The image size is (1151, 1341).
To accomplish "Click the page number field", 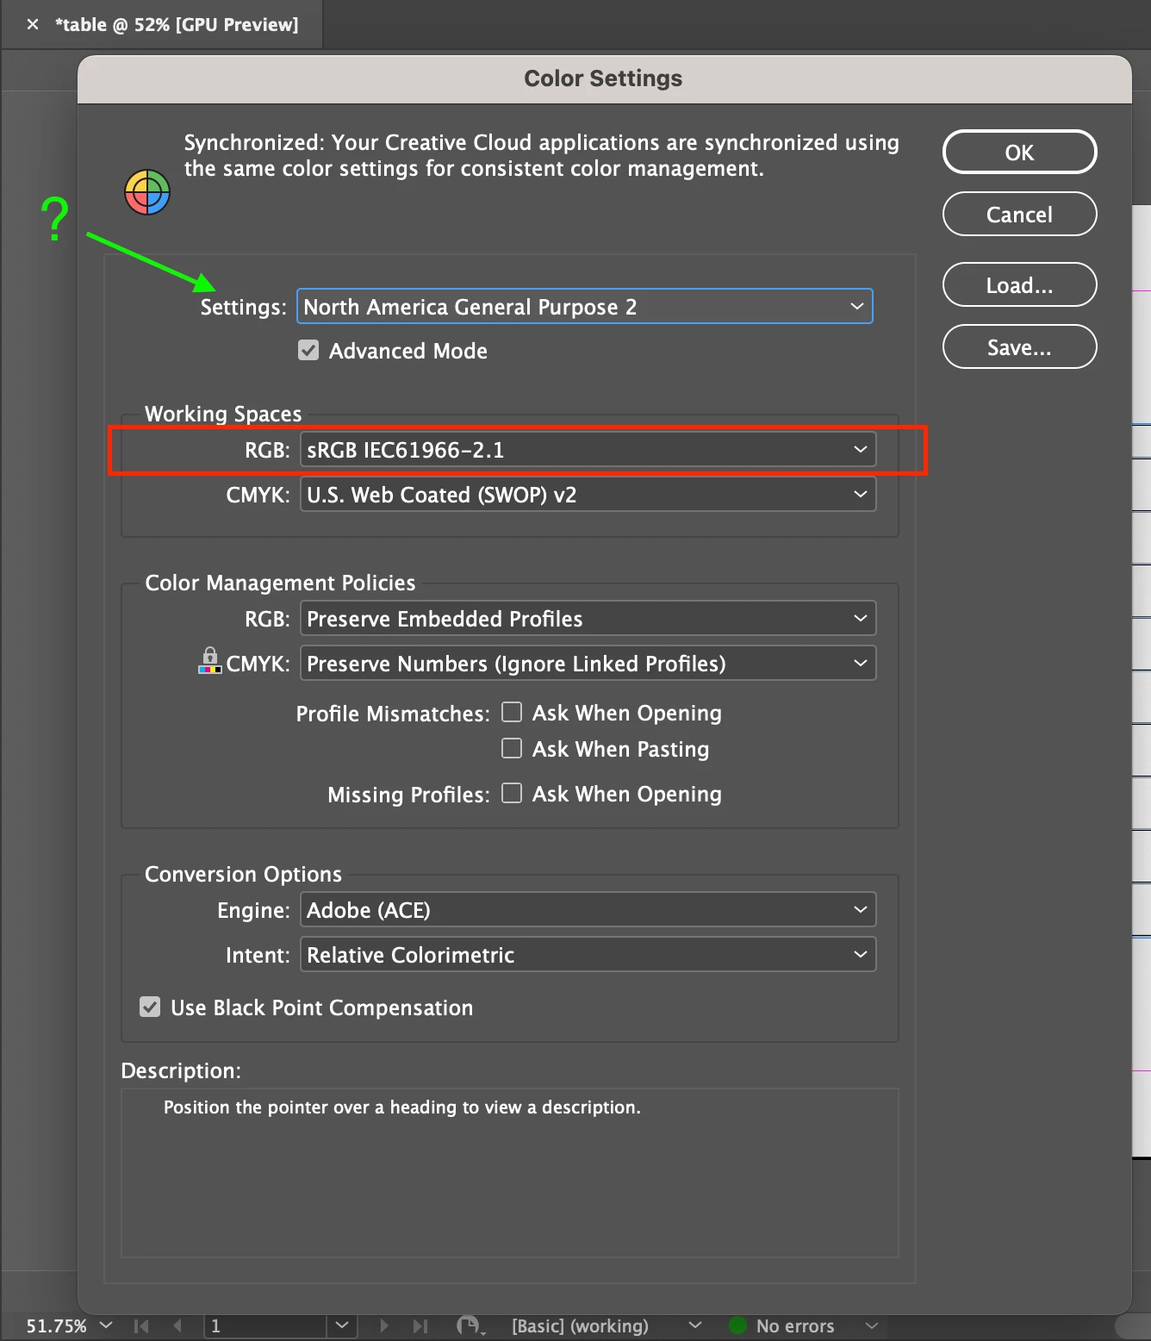I will point(265,1325).
